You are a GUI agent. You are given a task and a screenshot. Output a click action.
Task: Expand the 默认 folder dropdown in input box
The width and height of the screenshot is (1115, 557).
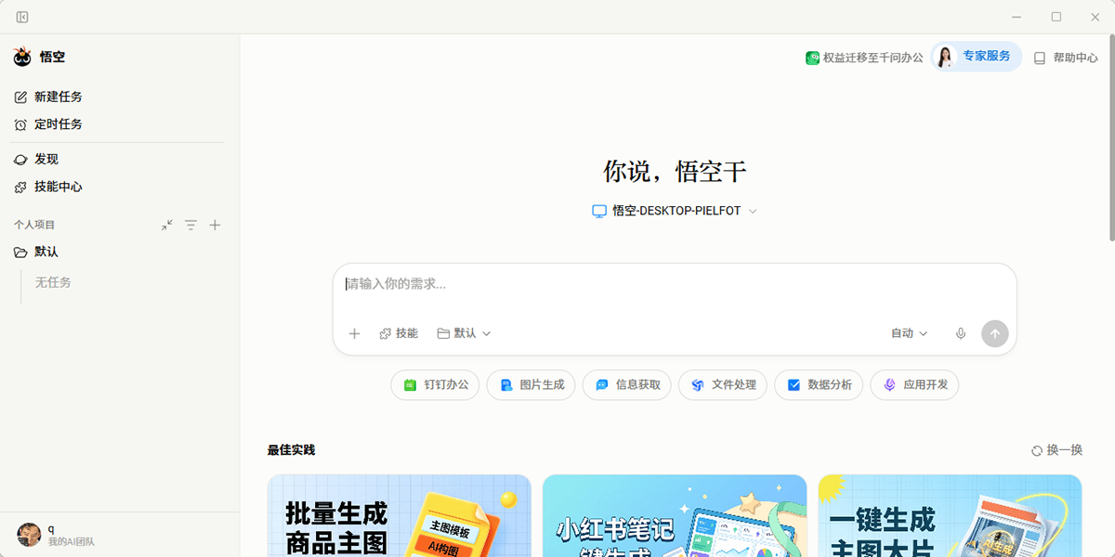click(x=464, y=333)
